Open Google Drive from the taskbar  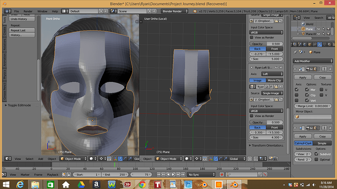pos(81,185)
